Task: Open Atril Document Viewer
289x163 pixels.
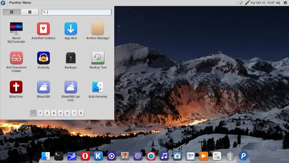Action: 16,59
